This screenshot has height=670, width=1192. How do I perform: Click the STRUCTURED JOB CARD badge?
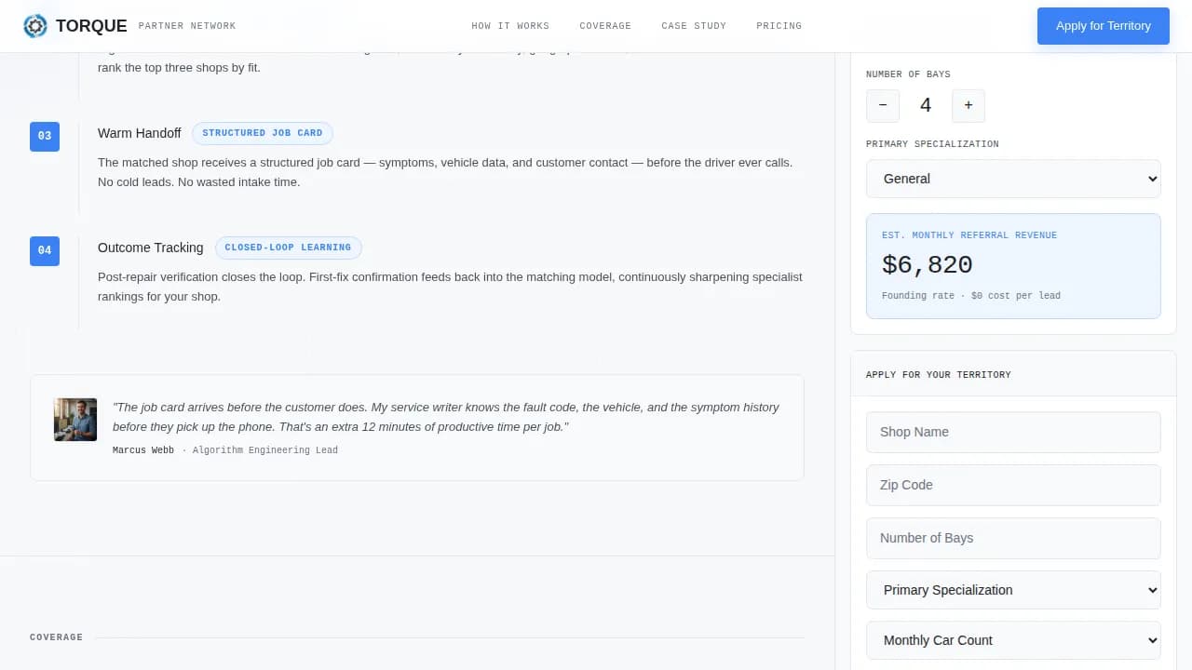tap(263, 133)
